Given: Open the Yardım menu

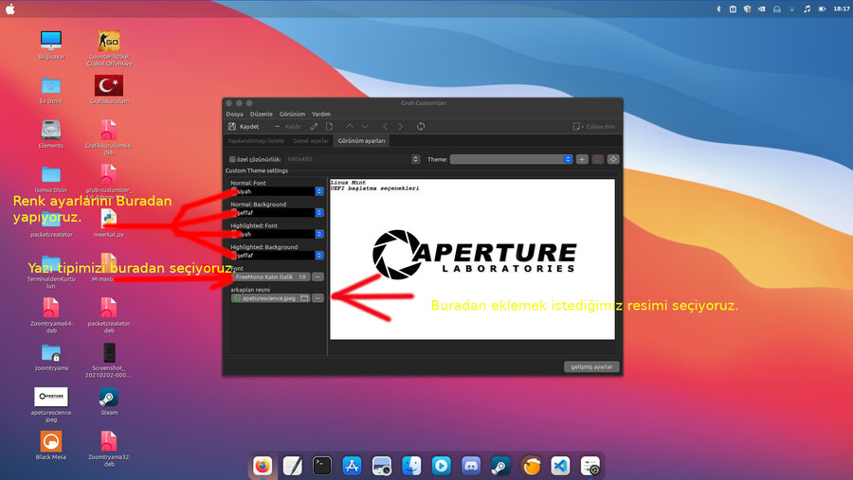Looking at the screenshot, I should [321, 115].
